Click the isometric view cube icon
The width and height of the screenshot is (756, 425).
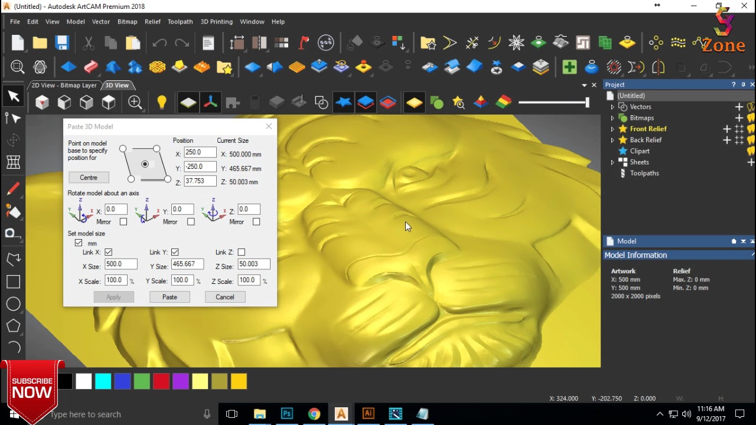click(x=42, y=103)
